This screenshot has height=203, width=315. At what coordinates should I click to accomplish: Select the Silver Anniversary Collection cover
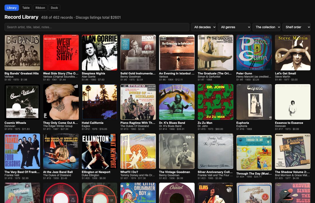click(x=215, y=151)
